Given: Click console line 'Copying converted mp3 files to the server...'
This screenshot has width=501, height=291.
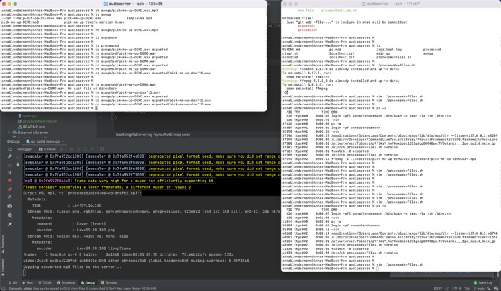Looking at the screenshot, I should coord(72,267).
